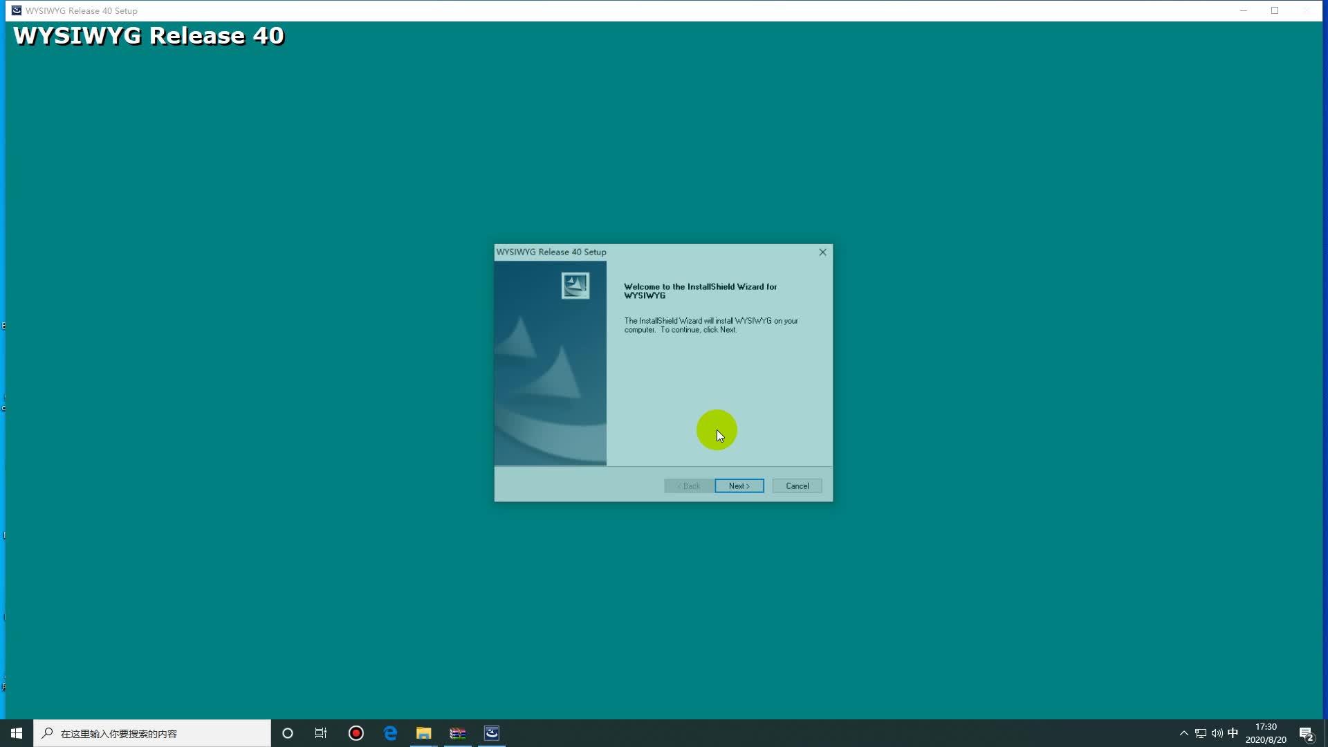Image resolution: width=1328 pixels, height=747 pixels.
Task: Open the network status tray icon
Action: coord(1201,733)
